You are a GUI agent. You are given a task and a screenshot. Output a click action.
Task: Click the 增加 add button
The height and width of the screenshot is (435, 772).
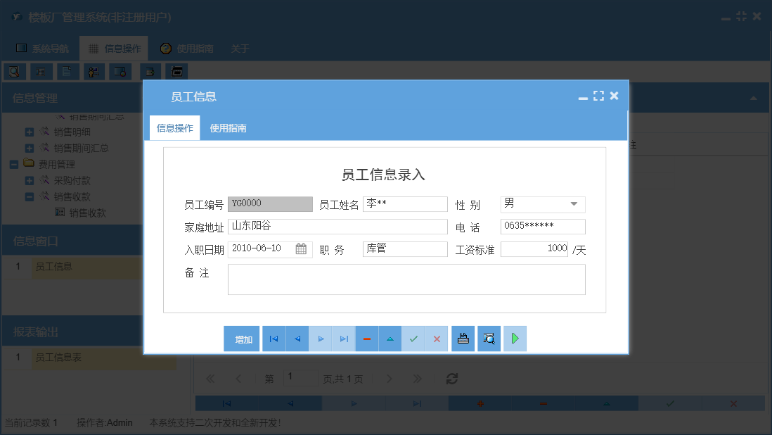(241, 339)
